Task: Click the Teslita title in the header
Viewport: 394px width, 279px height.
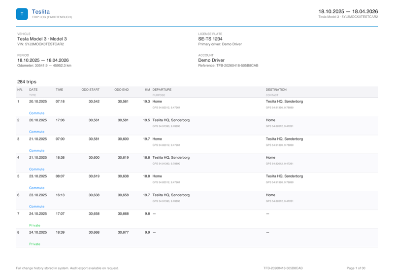Action: point(40,11)
